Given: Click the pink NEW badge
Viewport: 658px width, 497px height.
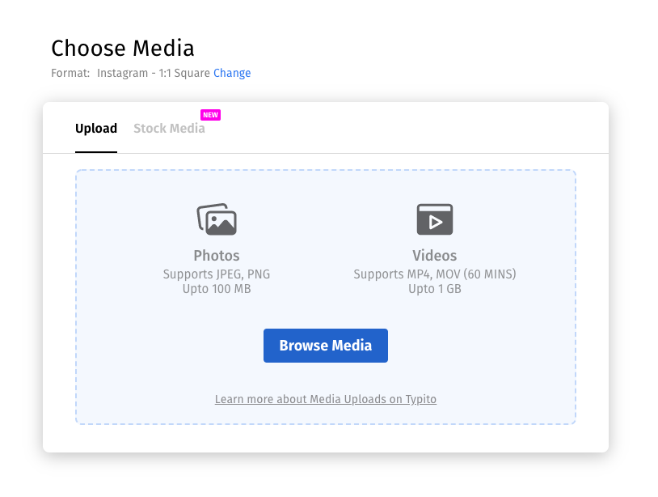Looking at the screenshot, I should pyautogui.click(x=211, y=115).
